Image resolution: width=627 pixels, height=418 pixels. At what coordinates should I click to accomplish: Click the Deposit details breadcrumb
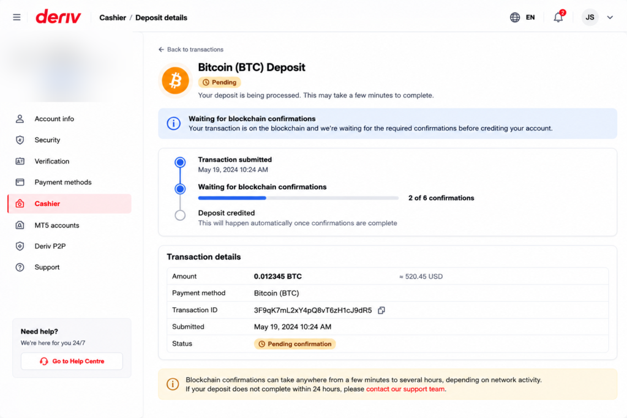161,18
